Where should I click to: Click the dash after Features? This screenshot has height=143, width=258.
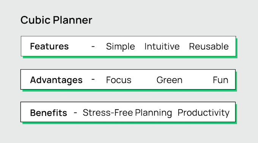[x=93, y=47]
